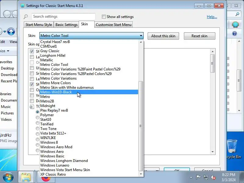Viewport: 244px width, 183px height.
Task: Toggle the second skin option checkbox
Action: click(x=32, y=57)
